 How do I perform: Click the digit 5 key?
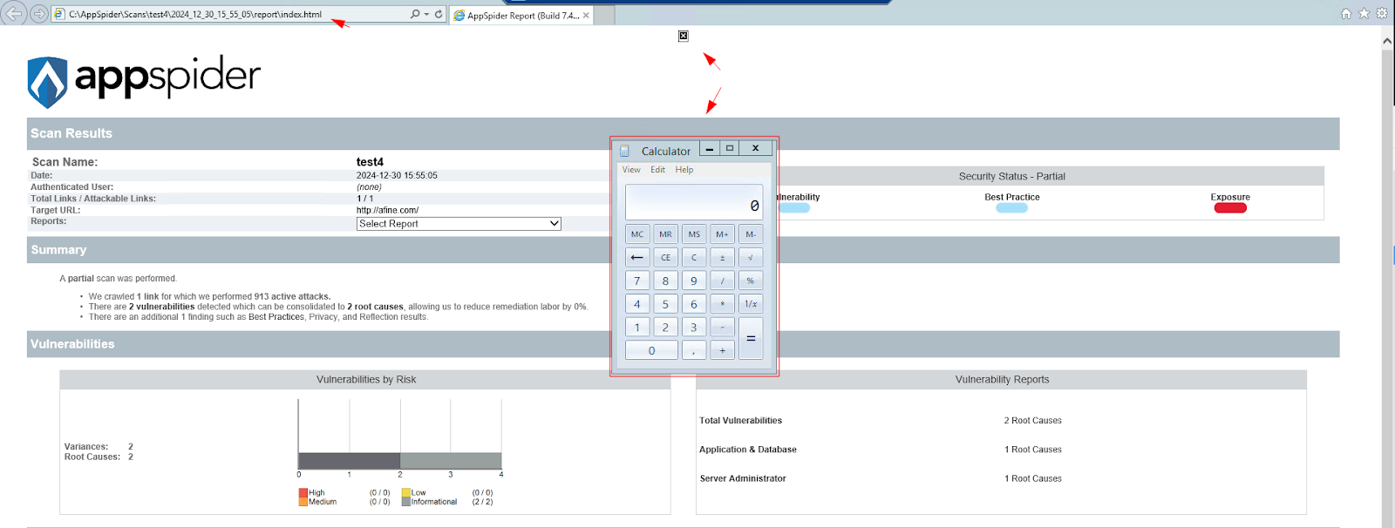tap(665, 304)
